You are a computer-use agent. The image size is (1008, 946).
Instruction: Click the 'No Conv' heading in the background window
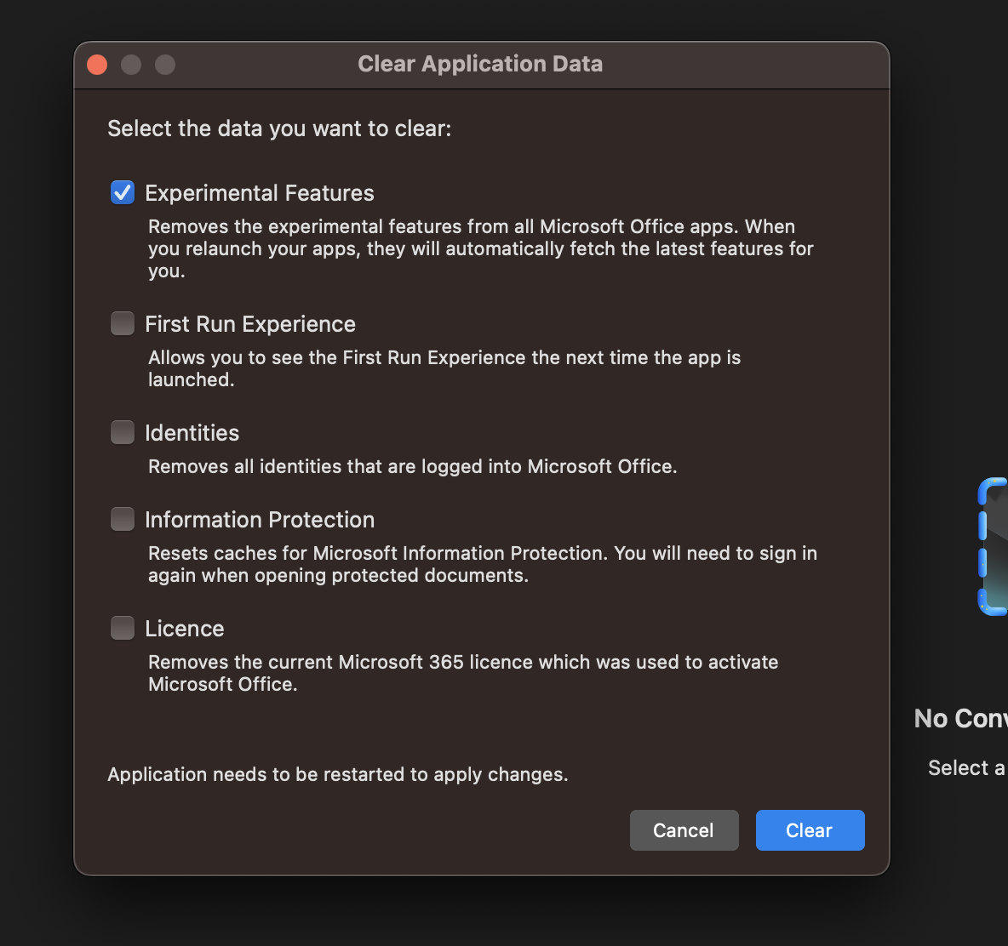click(961, 718)
